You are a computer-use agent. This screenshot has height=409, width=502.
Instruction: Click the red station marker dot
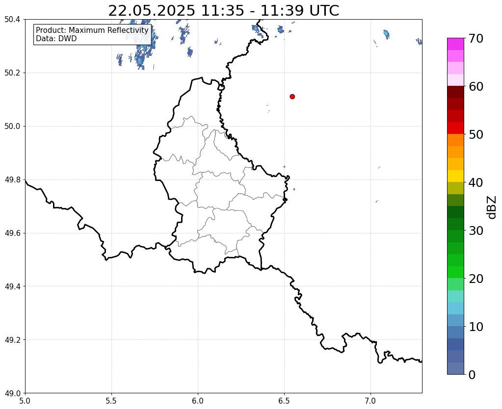tap(292, 97)
